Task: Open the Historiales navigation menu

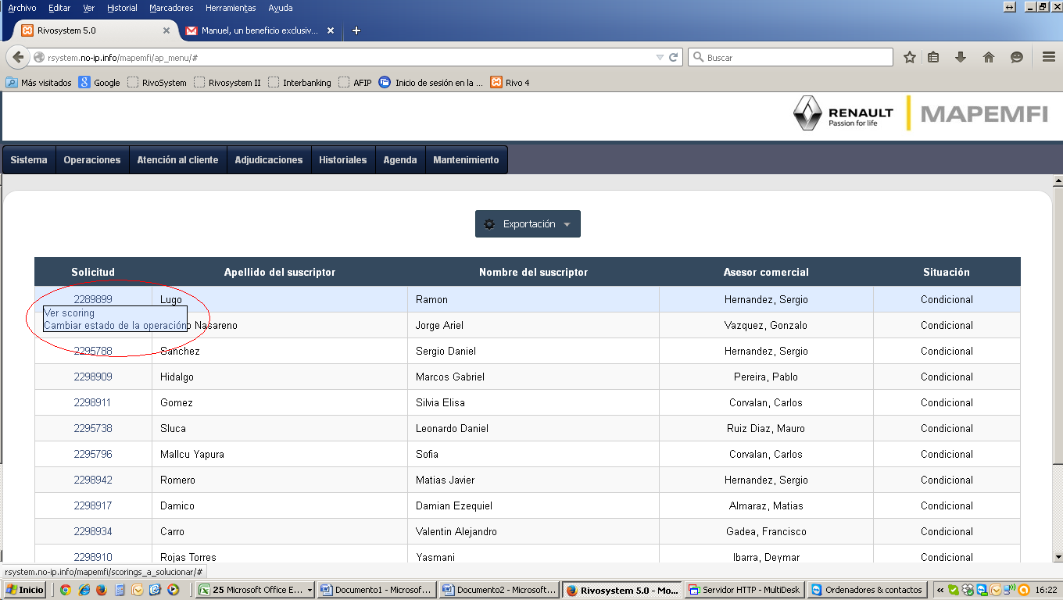Action: coord(343,160)
